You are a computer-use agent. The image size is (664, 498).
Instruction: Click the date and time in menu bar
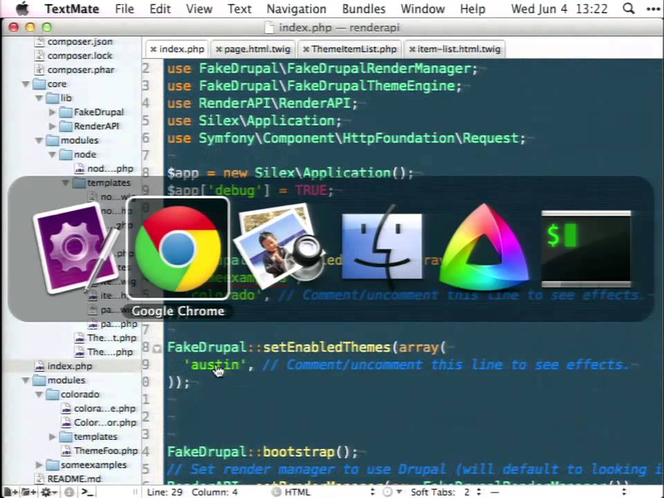(x=560, y=8)
